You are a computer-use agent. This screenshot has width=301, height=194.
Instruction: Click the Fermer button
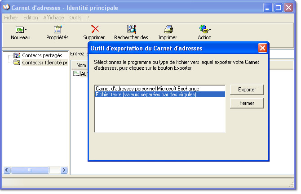coord(247,103)
